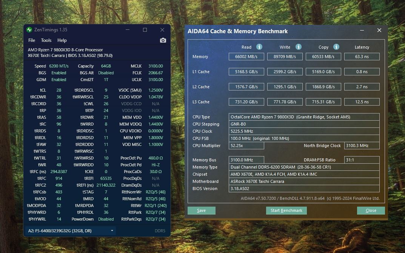Open the Tools menu in ZenTimings
405x253 pixels.
(46, 40)
